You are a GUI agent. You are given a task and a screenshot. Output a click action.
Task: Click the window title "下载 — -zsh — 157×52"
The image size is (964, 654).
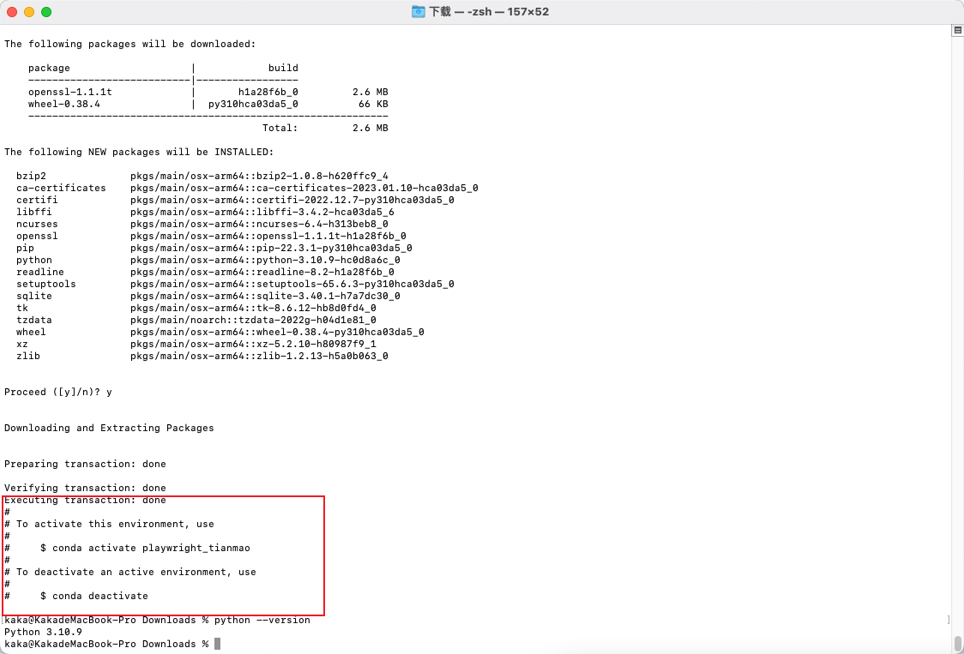(x=489, y=12)
